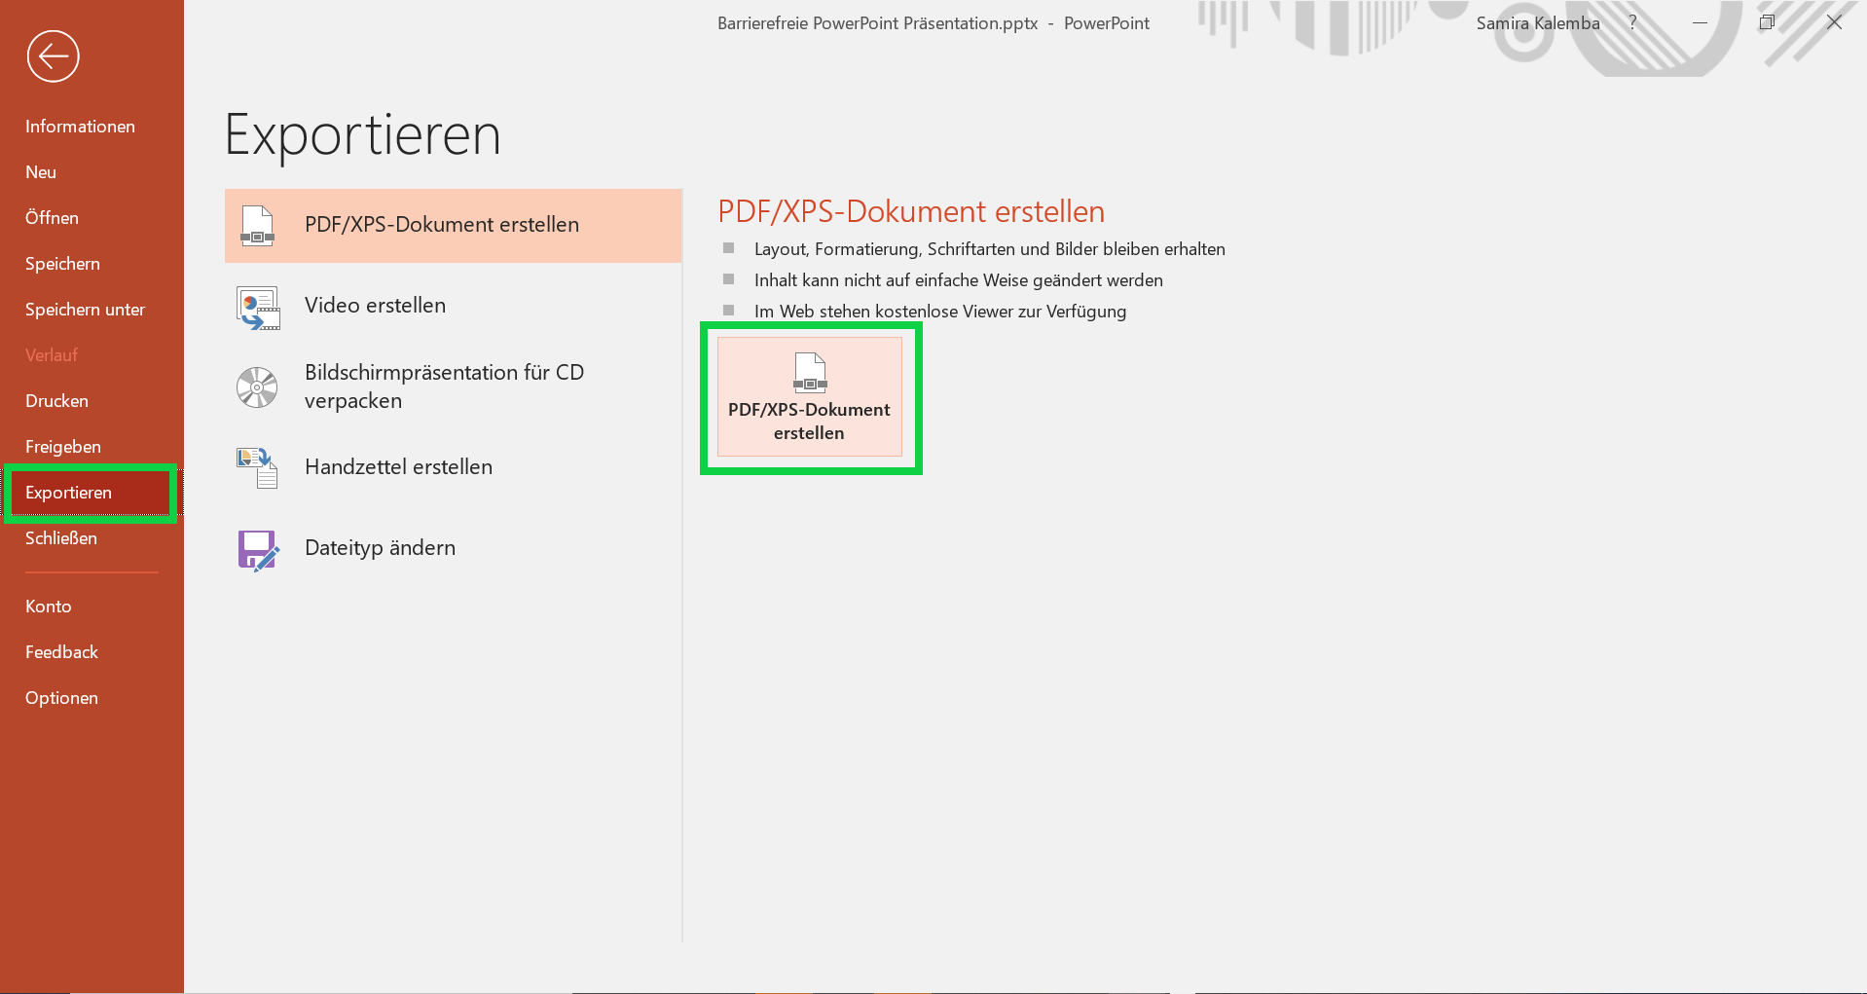Image resolution: width=1867 pixels, height=994 pixels.
Task: Click the back arrow to leave Backstage
Action: (53, 56)
